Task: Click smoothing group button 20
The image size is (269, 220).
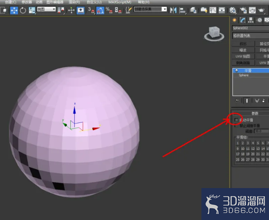Action: [253, 154]
